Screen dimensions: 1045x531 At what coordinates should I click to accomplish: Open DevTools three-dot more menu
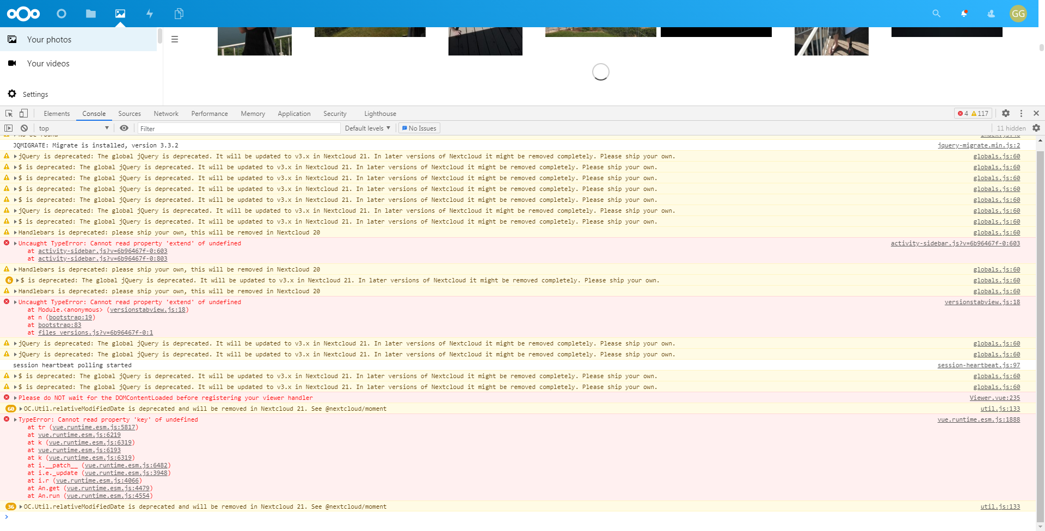[1021, 113]
